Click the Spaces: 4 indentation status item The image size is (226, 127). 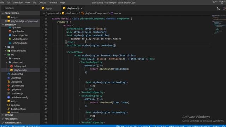[145, 126]
